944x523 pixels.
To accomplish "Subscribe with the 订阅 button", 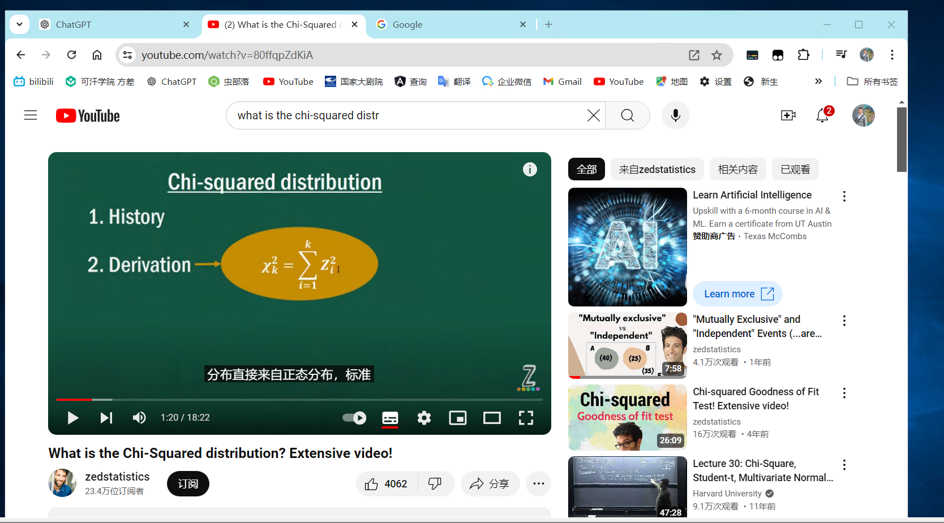I will pyautogui.click(x=188, y=484).
